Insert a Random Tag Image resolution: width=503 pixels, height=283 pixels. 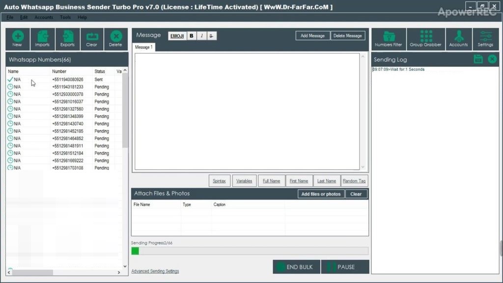tap(354, 181)
